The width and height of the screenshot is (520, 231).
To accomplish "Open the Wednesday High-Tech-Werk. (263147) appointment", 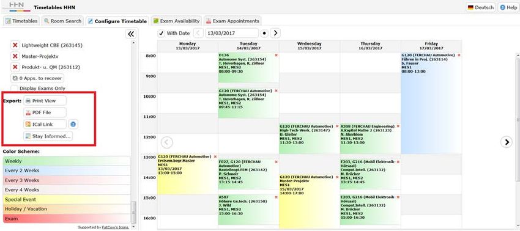I will click(309, 139).
